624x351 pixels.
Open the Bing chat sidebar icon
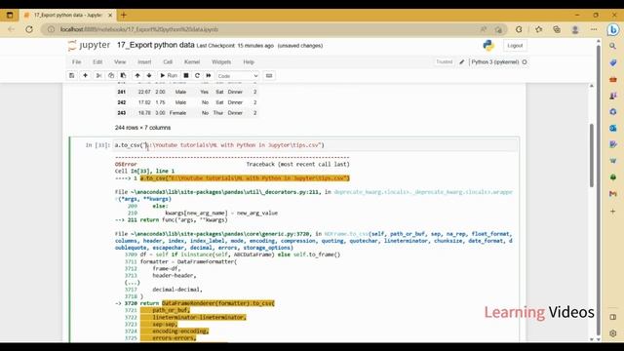[613, 30]
